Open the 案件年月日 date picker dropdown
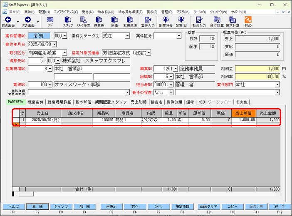Image resolution: width=292 pixels, height=216 pixels. pyautogui.click(x=54, y=45)
